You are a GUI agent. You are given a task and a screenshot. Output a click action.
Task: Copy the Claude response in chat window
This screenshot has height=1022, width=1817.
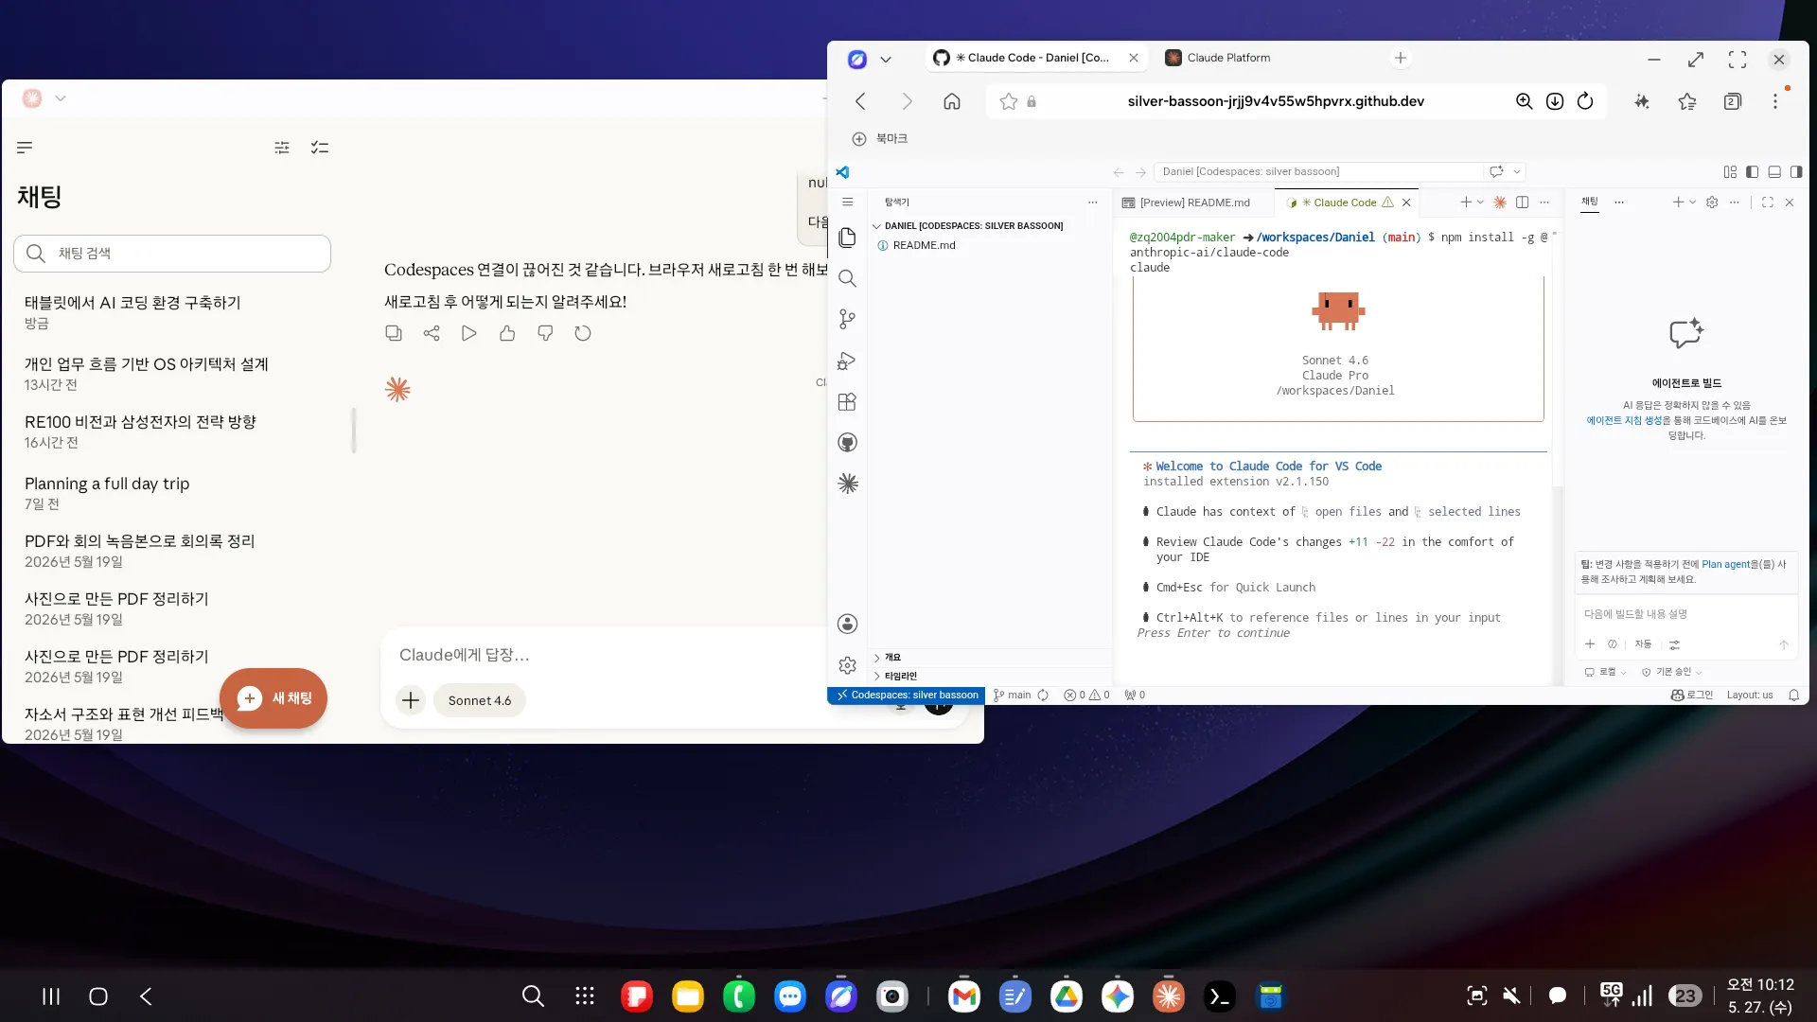pos(394,333)
